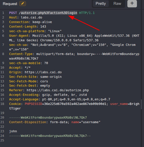The height and width of the screenshot is (147, 144).
Task: Click the path autorize.php%3Faction%3Dlogin
Action: tap(49, 13)
